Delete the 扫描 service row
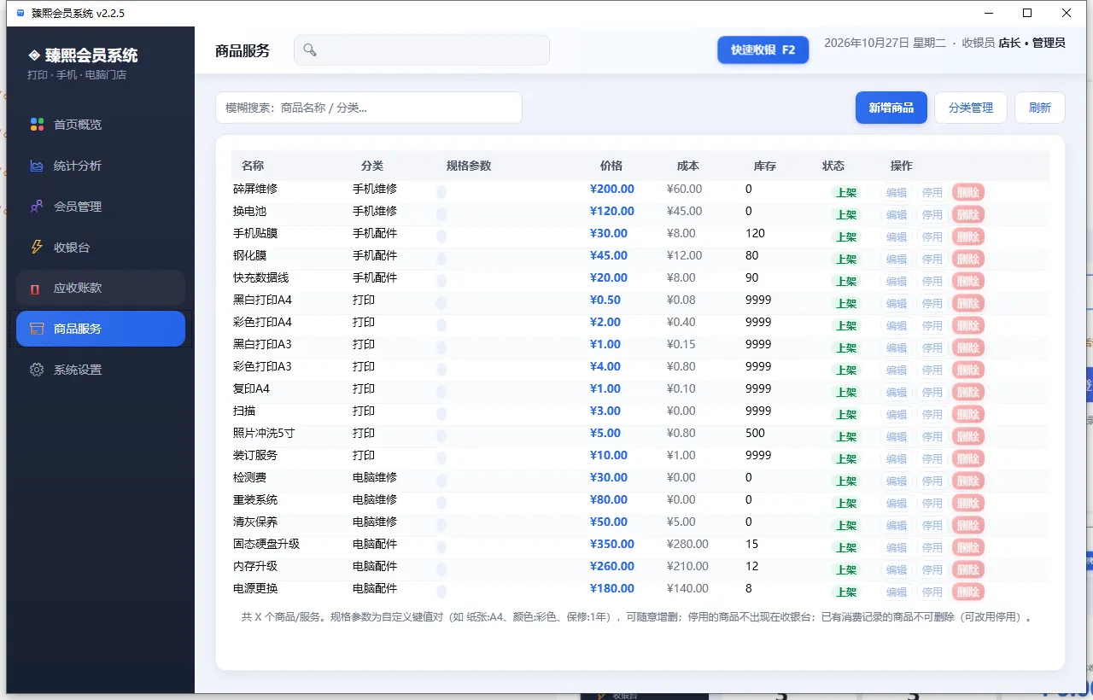 point(968,415)
